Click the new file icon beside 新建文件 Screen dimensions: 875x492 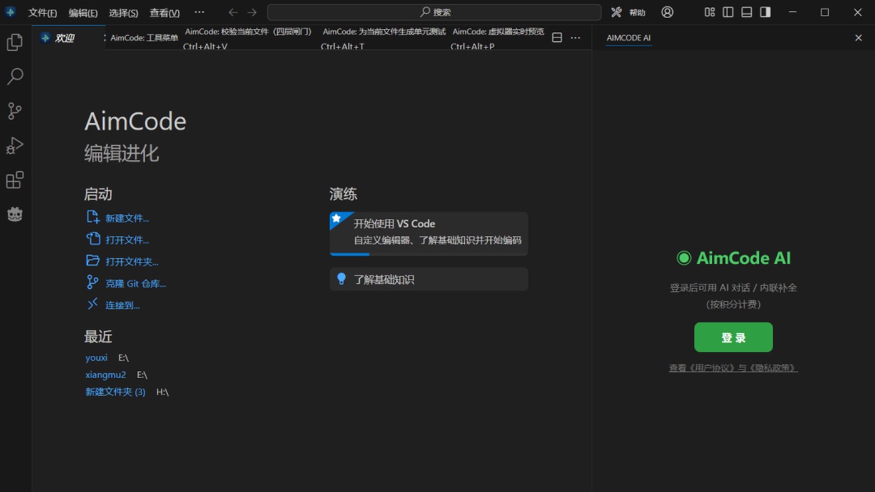[93, 217]
